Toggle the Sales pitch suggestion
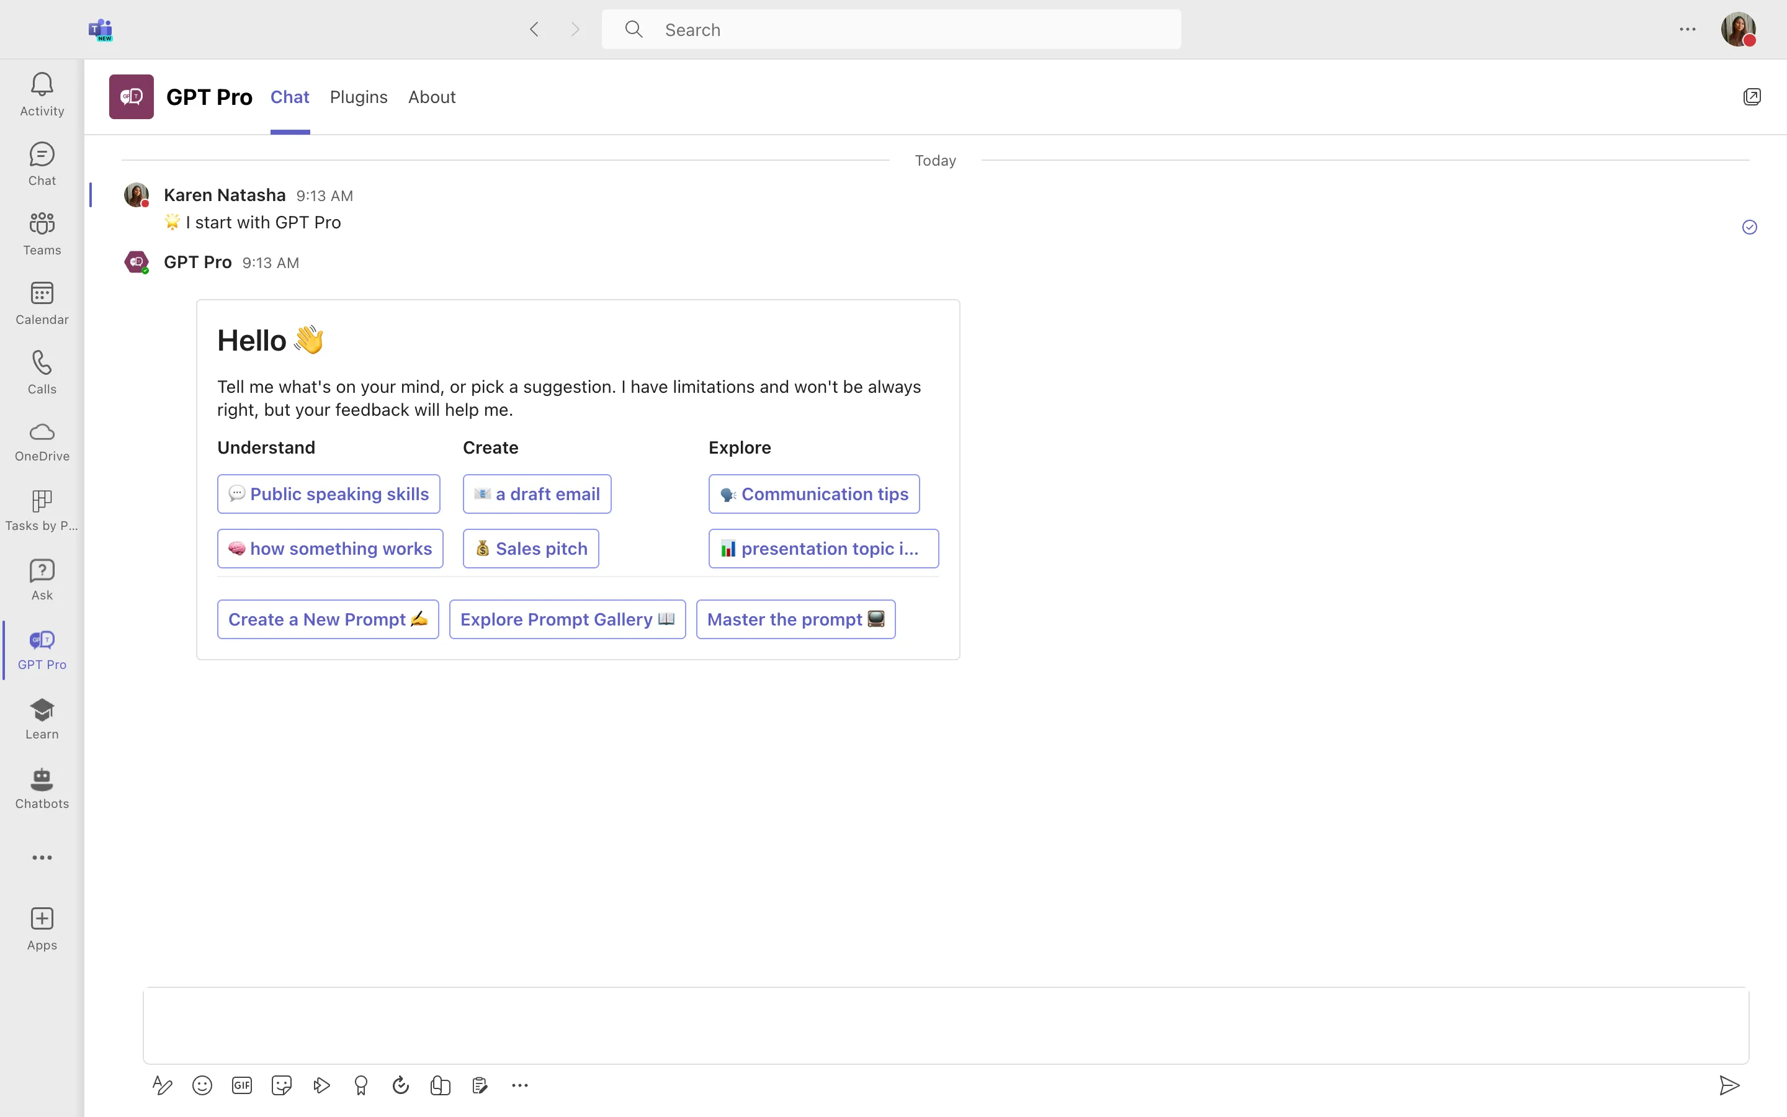The image size is (1787, 1117). 531,548
